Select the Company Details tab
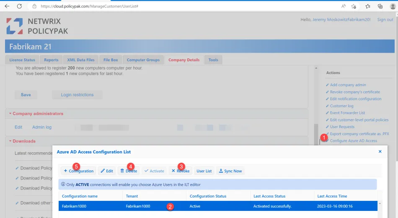Viewport: 398px width, 218px height. [184, 60]
